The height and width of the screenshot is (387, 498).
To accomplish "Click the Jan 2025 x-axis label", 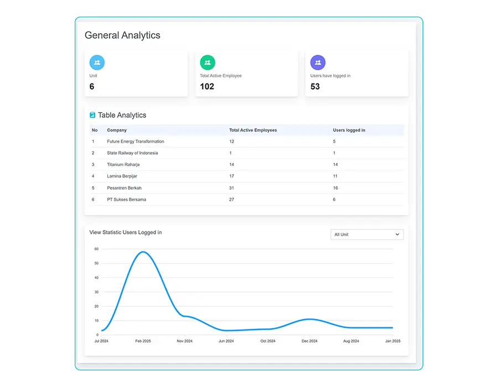I will tap(392, 341).
